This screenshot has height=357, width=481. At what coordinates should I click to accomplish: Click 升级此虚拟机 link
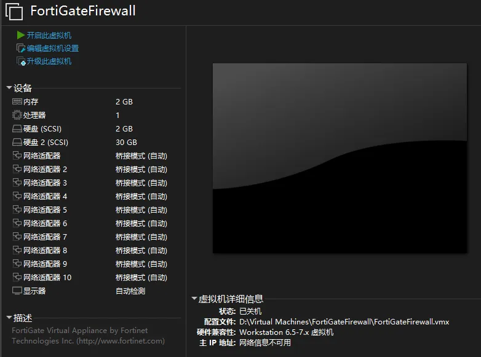pos(49,61)
